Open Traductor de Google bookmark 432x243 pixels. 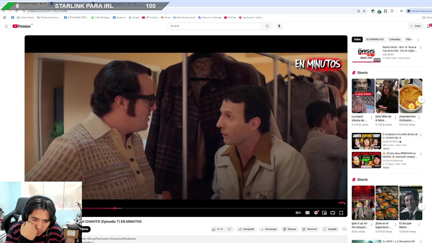point(210,18)
